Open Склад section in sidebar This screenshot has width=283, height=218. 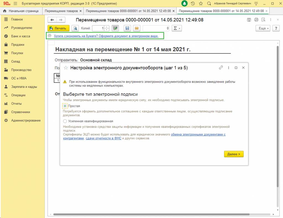pos(15,61)
